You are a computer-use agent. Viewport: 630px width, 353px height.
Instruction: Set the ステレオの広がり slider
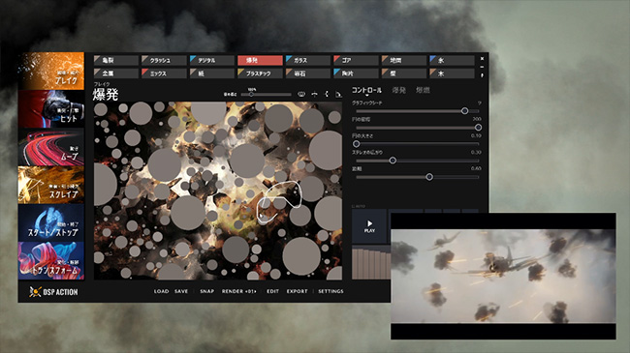tap(417, 161)
